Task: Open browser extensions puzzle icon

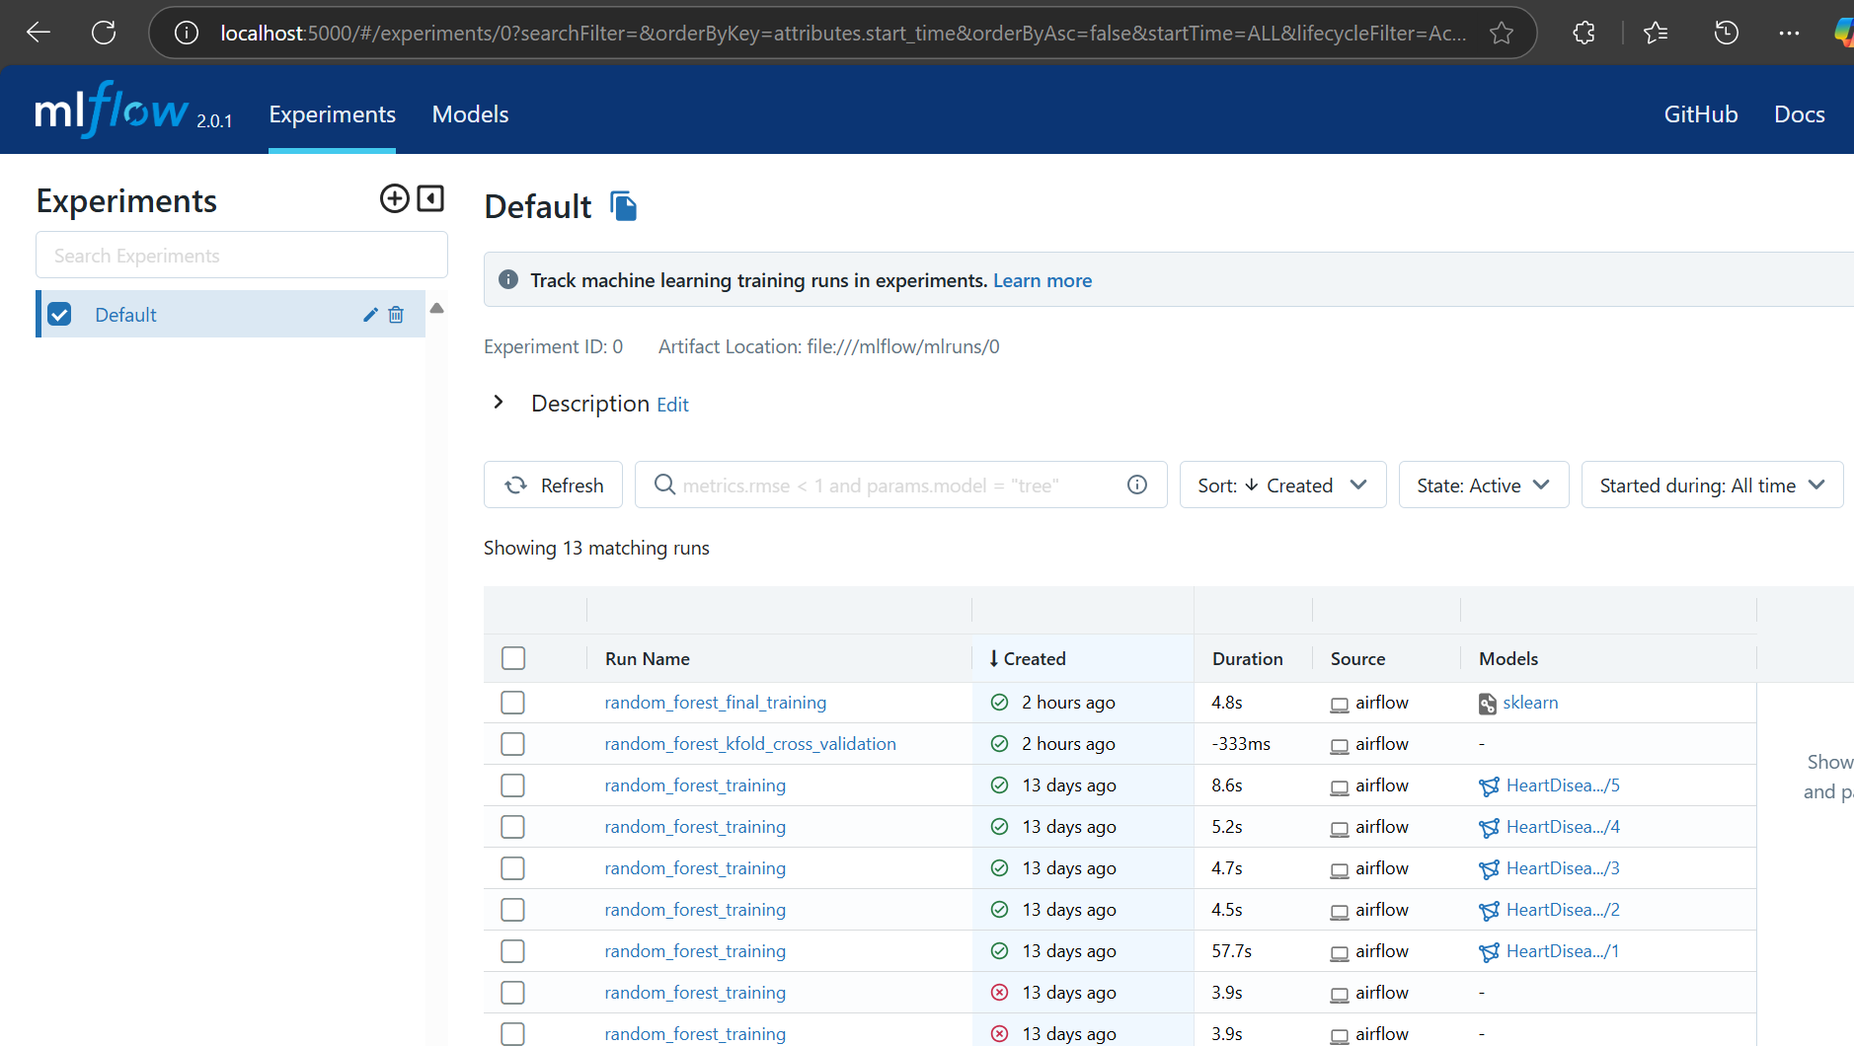Action: (1584, 33)
